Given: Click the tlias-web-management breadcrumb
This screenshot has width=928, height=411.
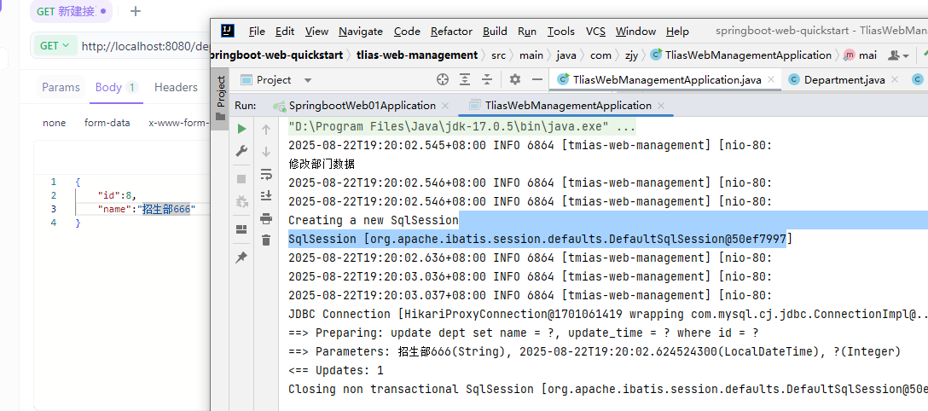Looking at the screenshot, I should (x=417, y=55).
